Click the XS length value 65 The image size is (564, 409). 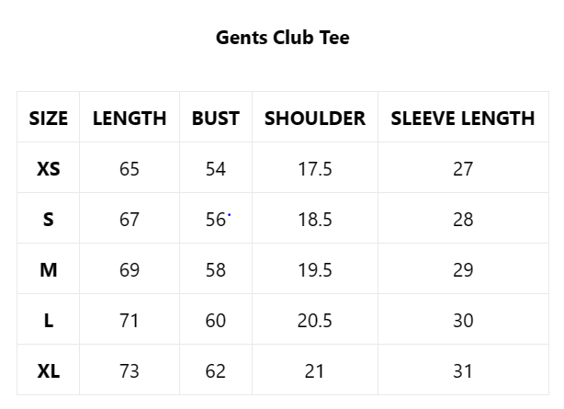(x=130, y=169)
